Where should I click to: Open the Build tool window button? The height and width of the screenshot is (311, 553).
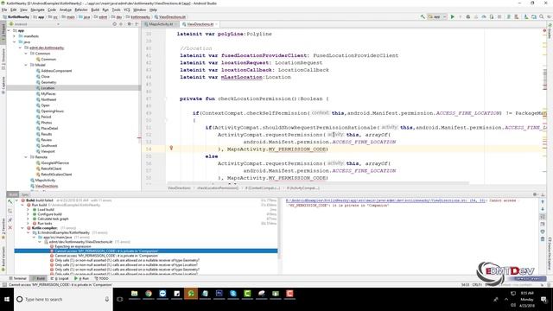(38, 278)
